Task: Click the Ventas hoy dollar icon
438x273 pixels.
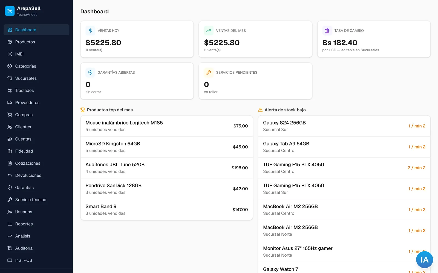Action: pyautogui.click(x=90, y=31)
